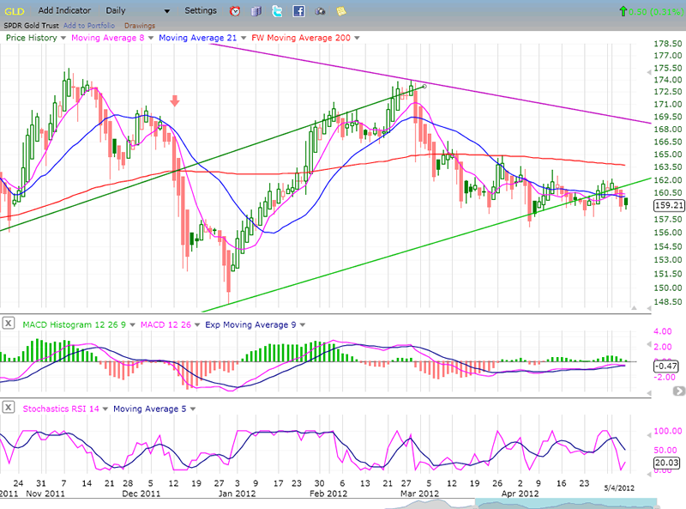Close the Stochastics RSI indicator panel

pos(8,407)
